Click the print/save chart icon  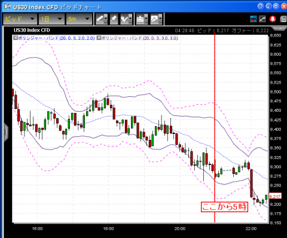tap(141, 19)
